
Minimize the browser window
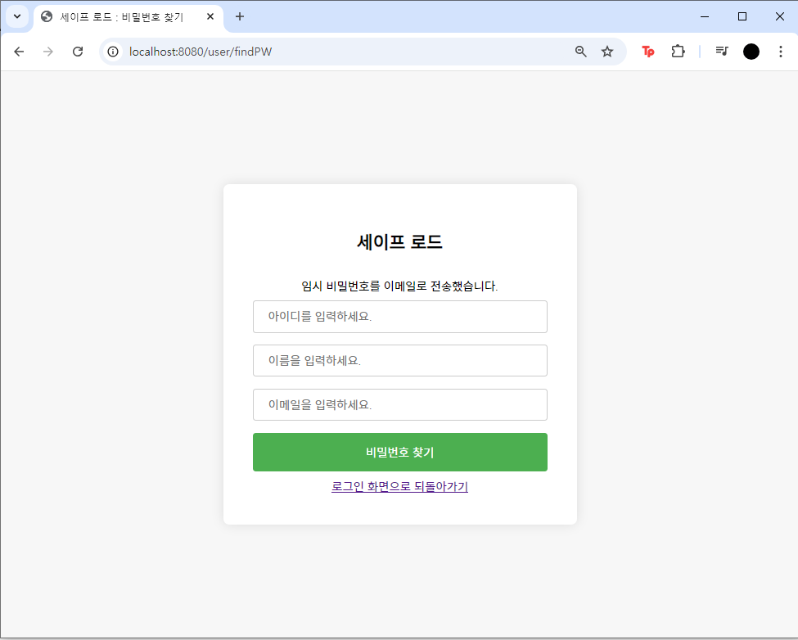[705, 17]
